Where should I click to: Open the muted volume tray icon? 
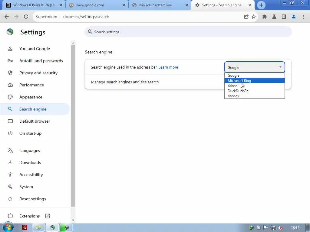pyautogui.click(x=280, y=228)
